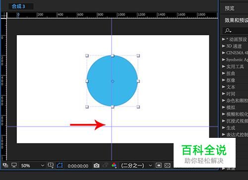Click the ruler origin crosshair in the corner
The width and height of the screenshot is (248, 180).
3,15
